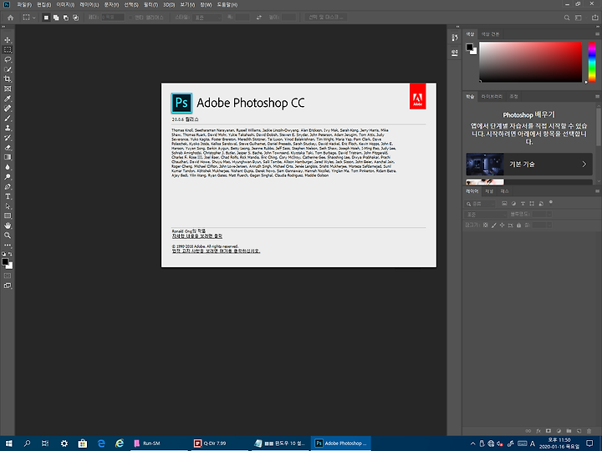Open the layer filter kind dropdown

[x=481, y=204]
